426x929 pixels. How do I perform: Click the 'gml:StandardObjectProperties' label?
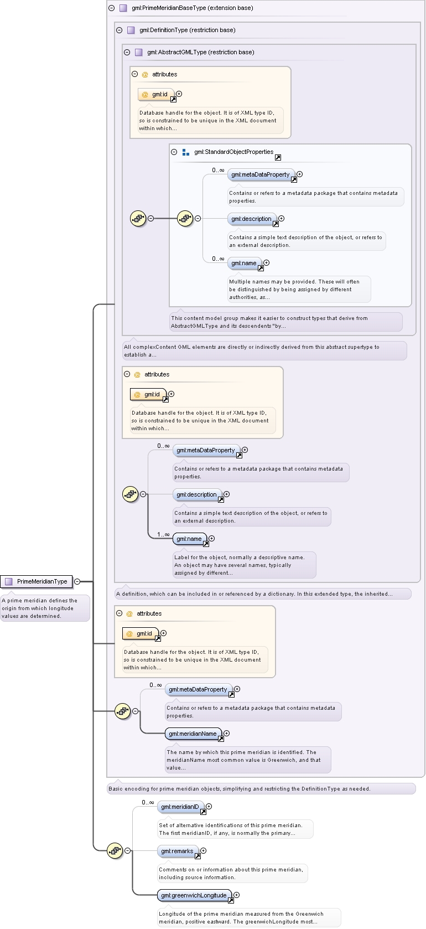point(233,152)
